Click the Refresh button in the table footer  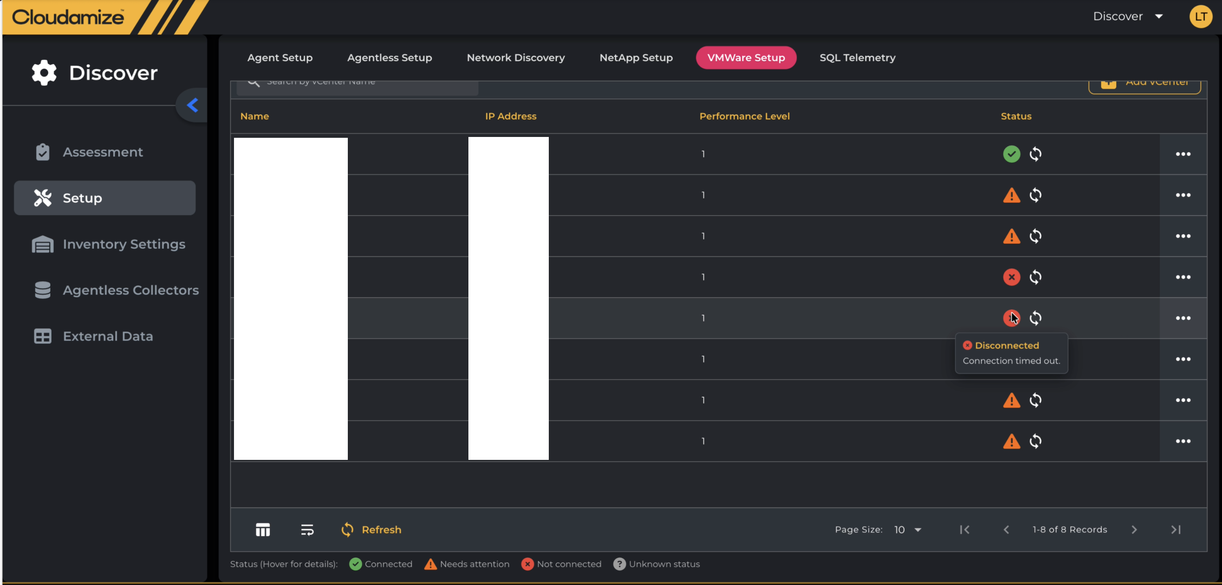tap(371, 530)
